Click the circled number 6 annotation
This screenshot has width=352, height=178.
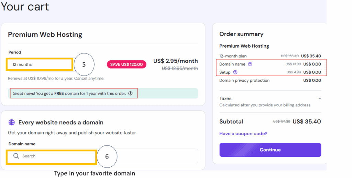point(107,156)
